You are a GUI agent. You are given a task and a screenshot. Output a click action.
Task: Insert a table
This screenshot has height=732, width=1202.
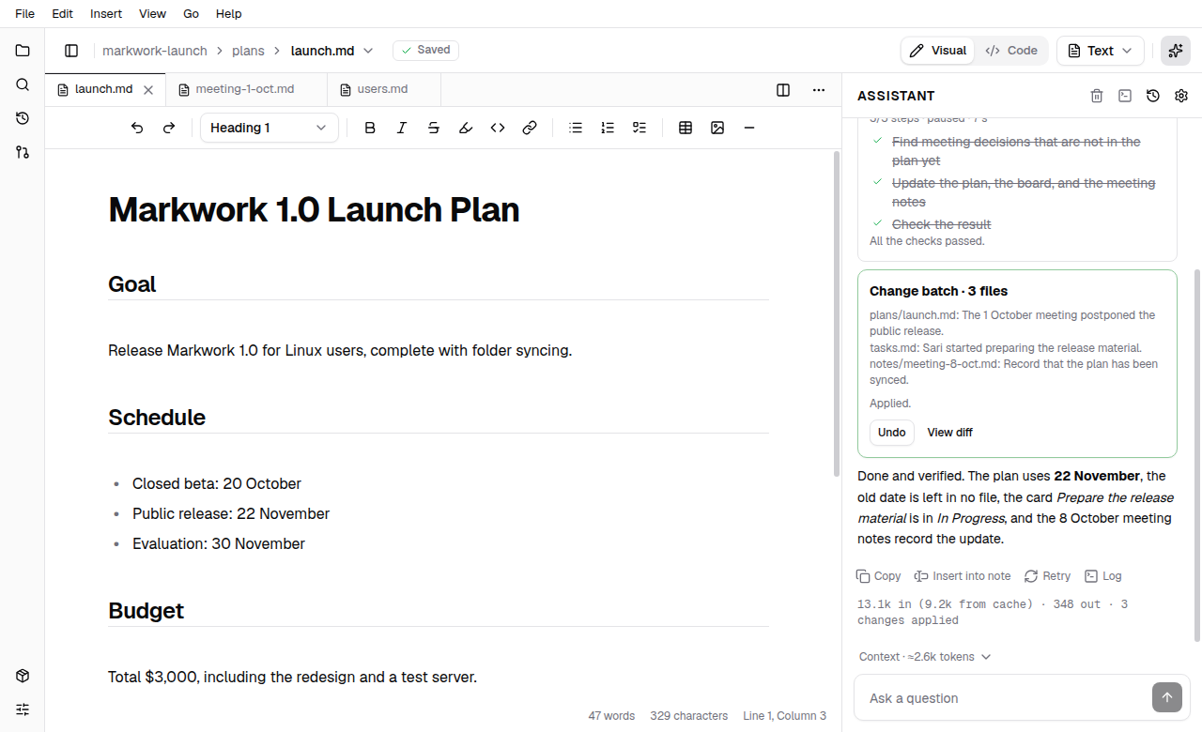click(x=686, y=128)
